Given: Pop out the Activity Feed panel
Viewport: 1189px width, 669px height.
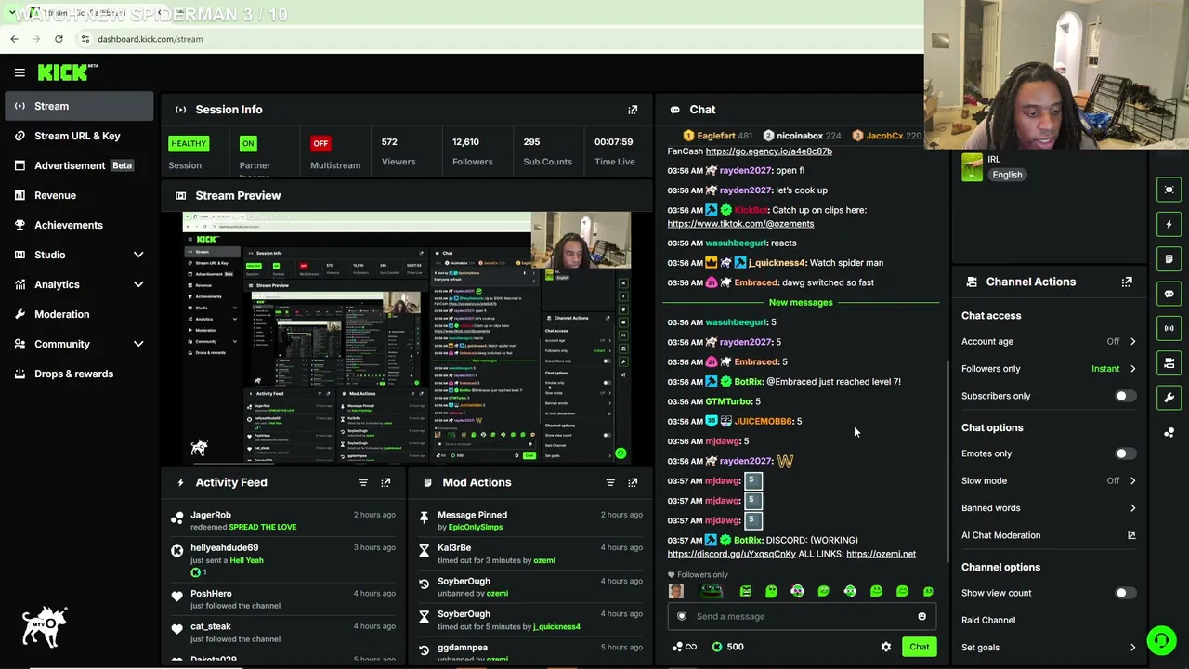Looking at the screenshot, I should [x=385, y=482].
